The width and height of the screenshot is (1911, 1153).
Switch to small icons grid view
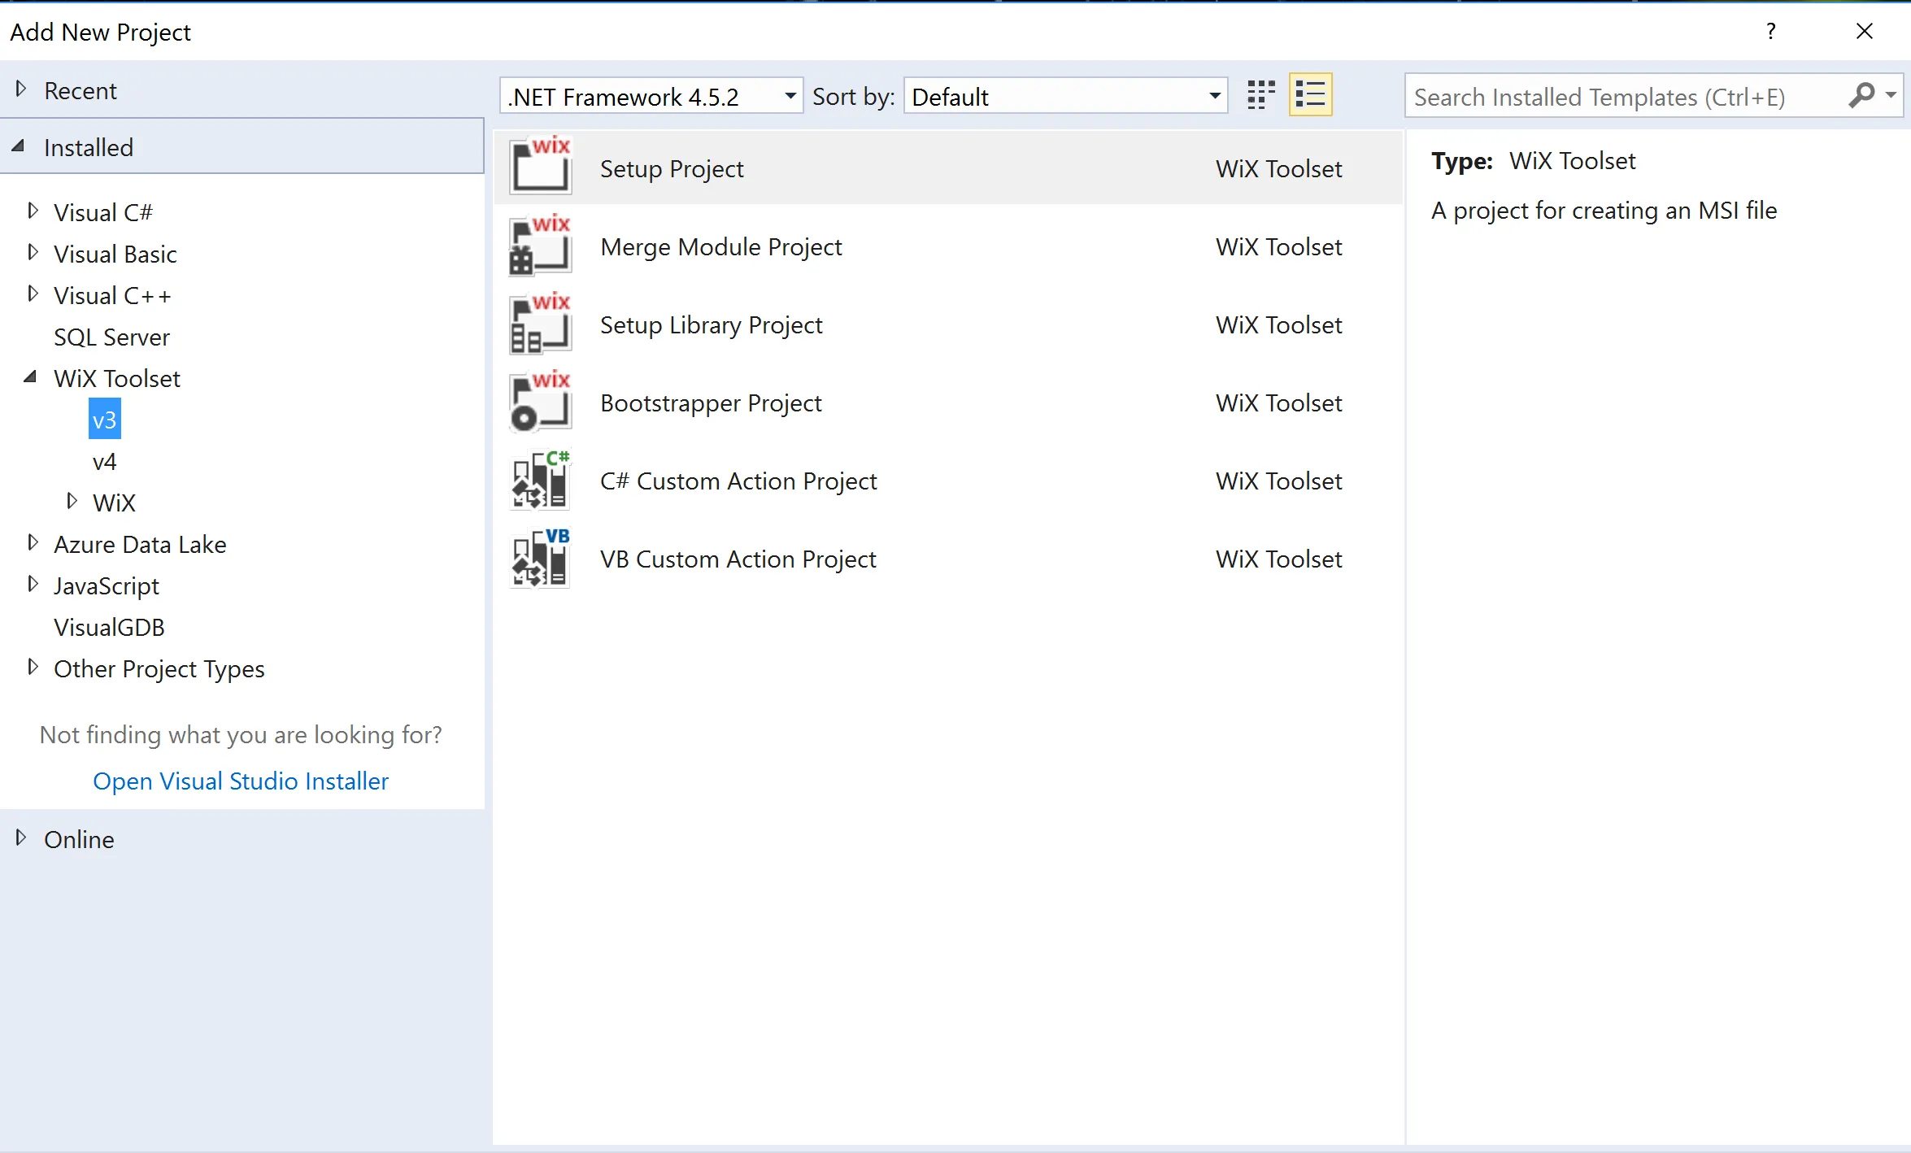(x=1260, y=95)
